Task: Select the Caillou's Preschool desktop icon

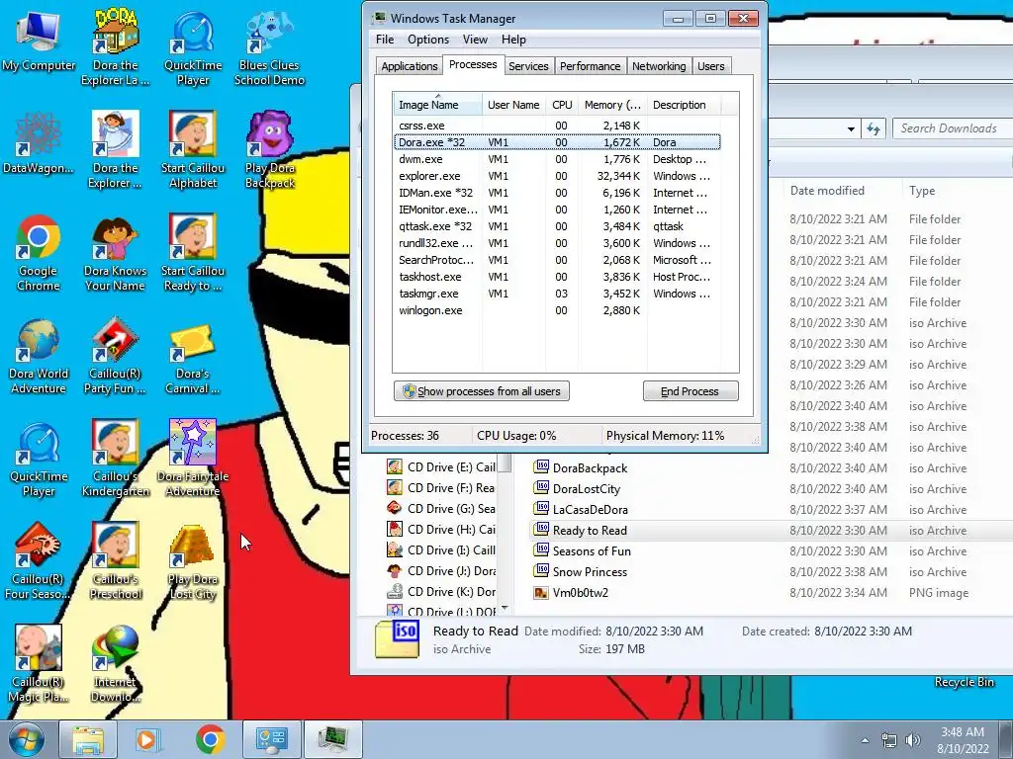Action: click(115, 561)
